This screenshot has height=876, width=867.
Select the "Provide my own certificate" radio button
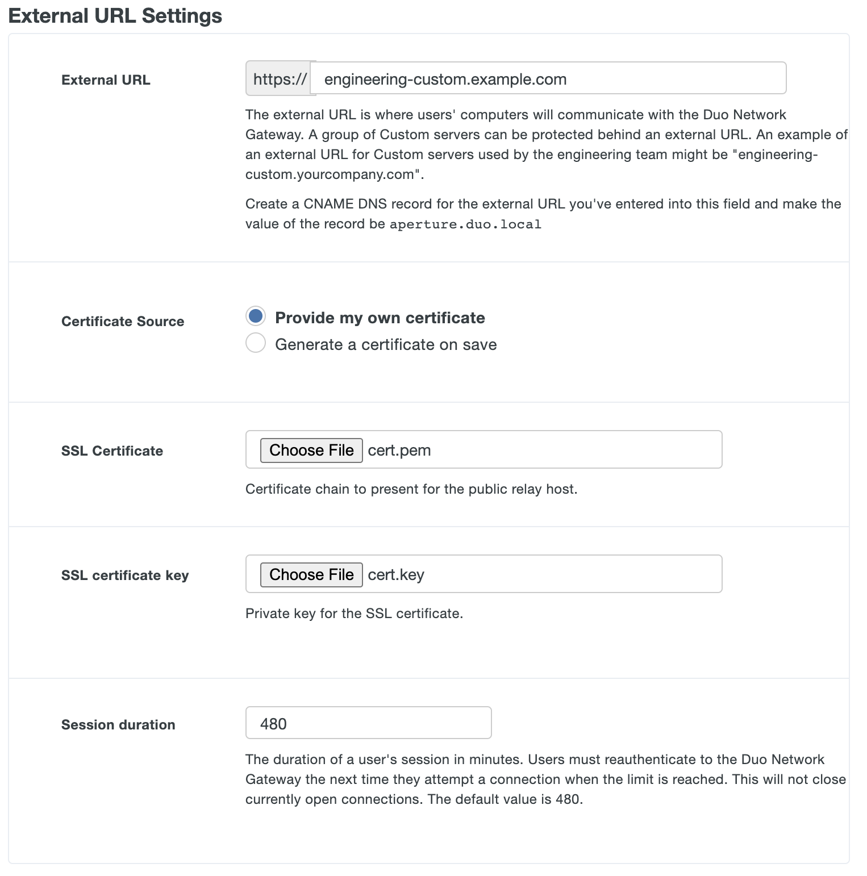pyautogui.click(x=256, y=316)
